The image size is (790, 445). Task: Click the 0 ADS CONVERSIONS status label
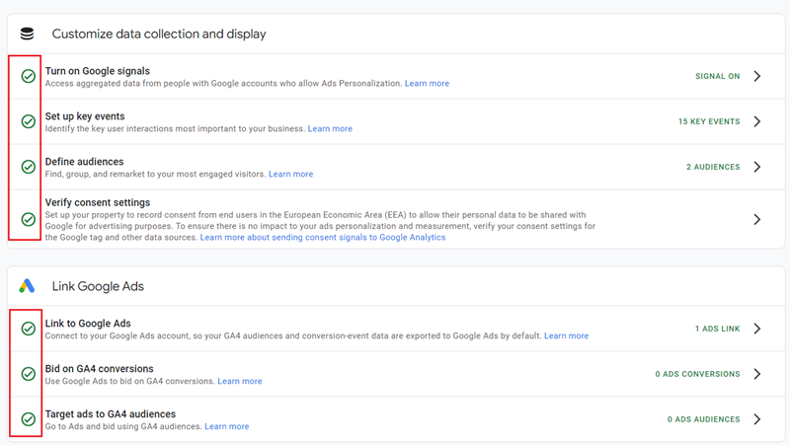coord(697,374)
